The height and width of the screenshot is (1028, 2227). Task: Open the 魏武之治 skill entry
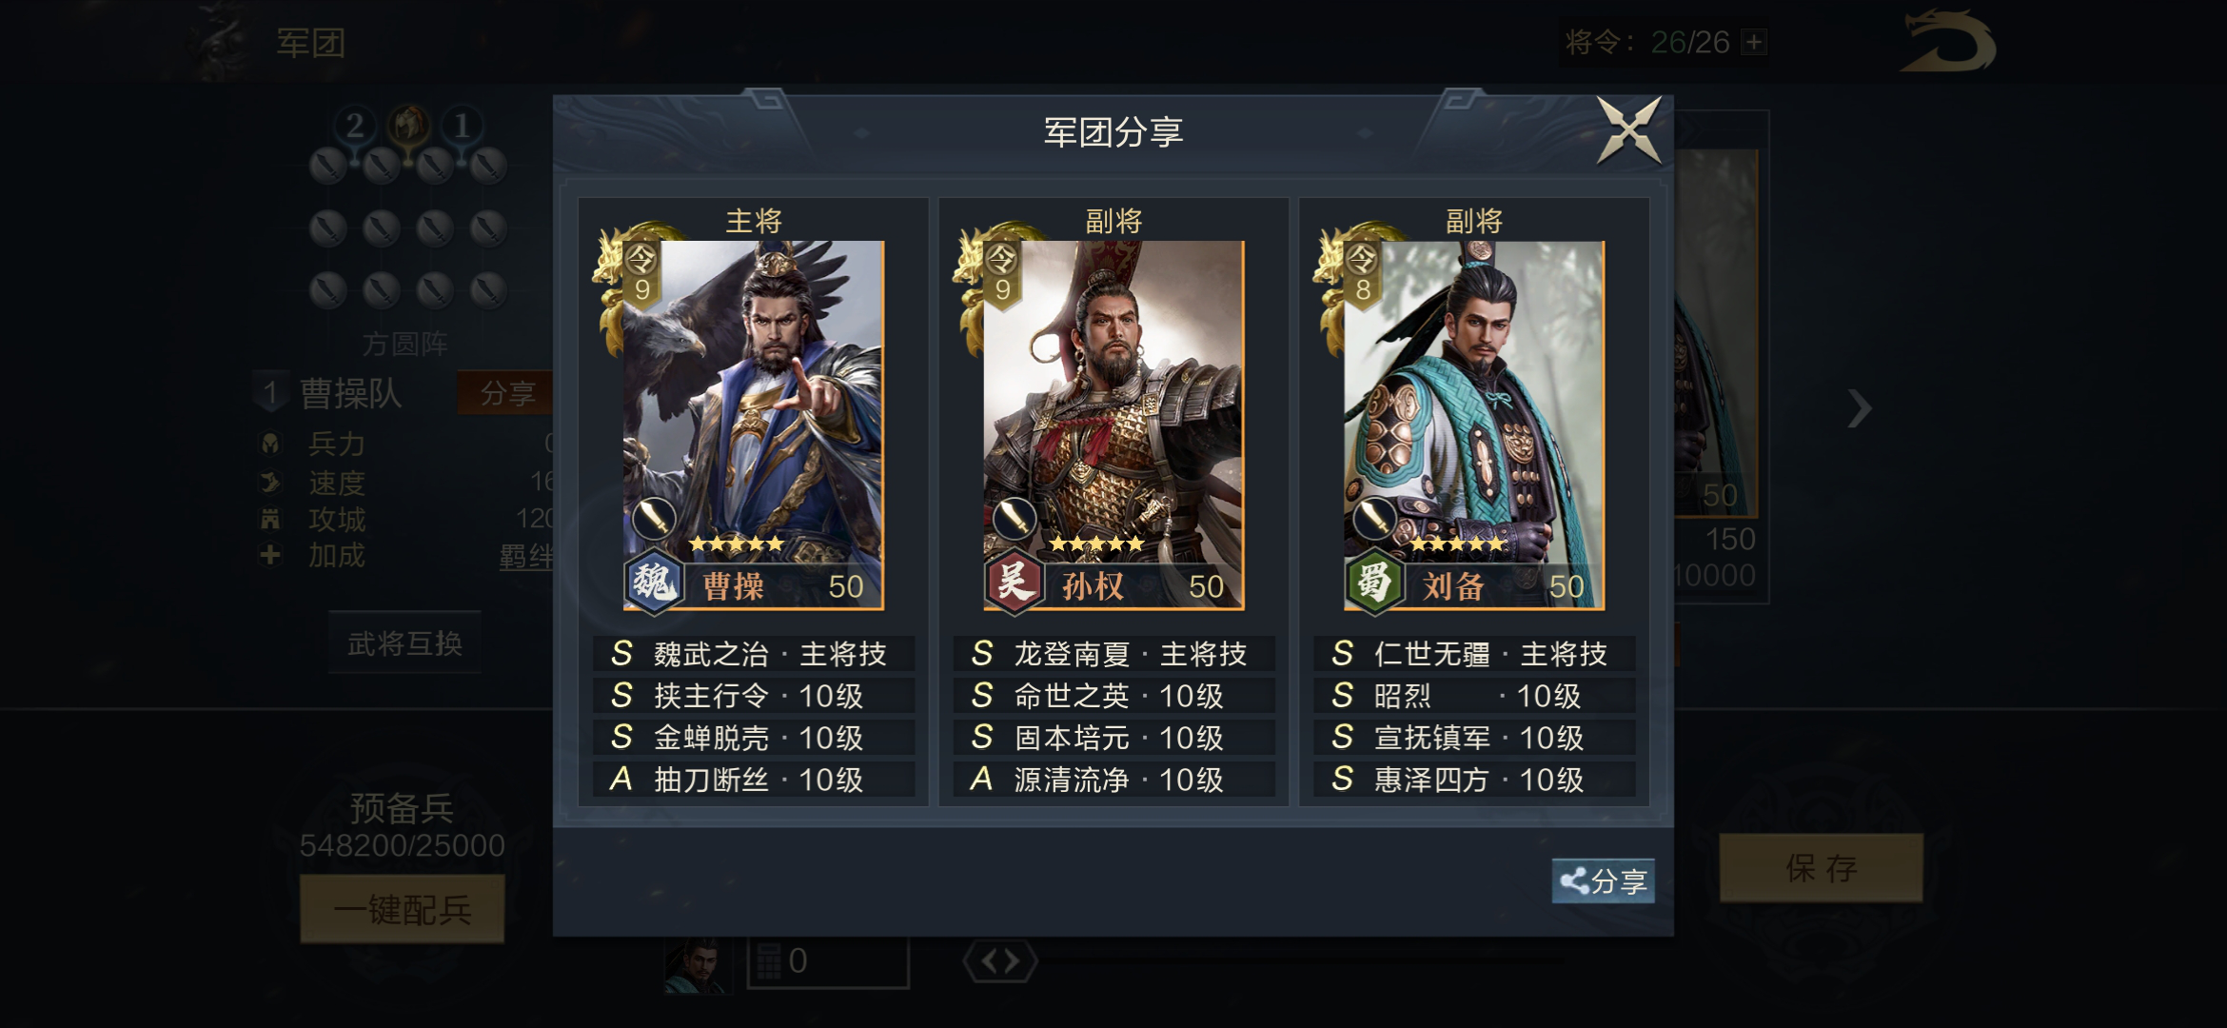click(754, 654)
